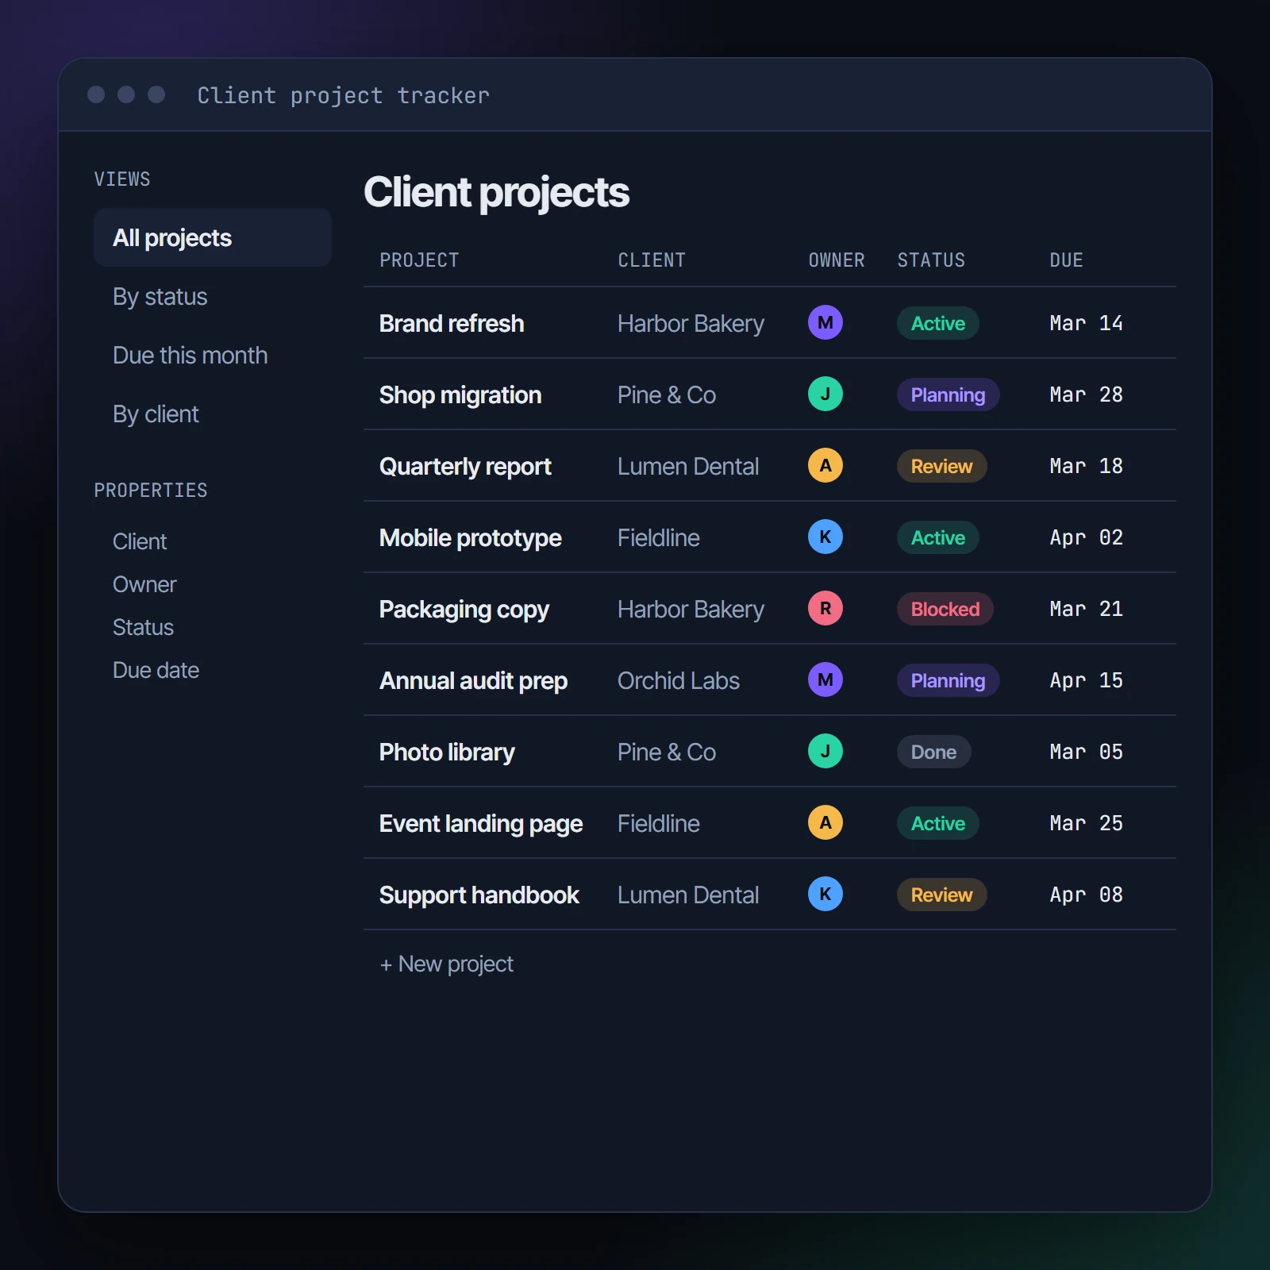The image size is (1270, 1270).
Task: Click Harbor Bakery client in Brand refresh row
Action: (691, 323)
